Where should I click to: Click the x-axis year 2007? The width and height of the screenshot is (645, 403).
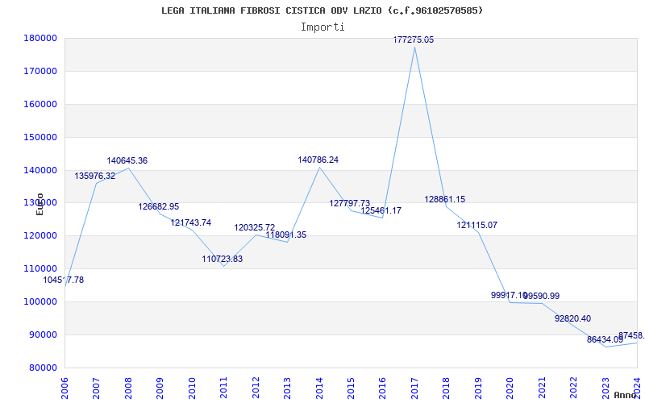coord(96,388)
